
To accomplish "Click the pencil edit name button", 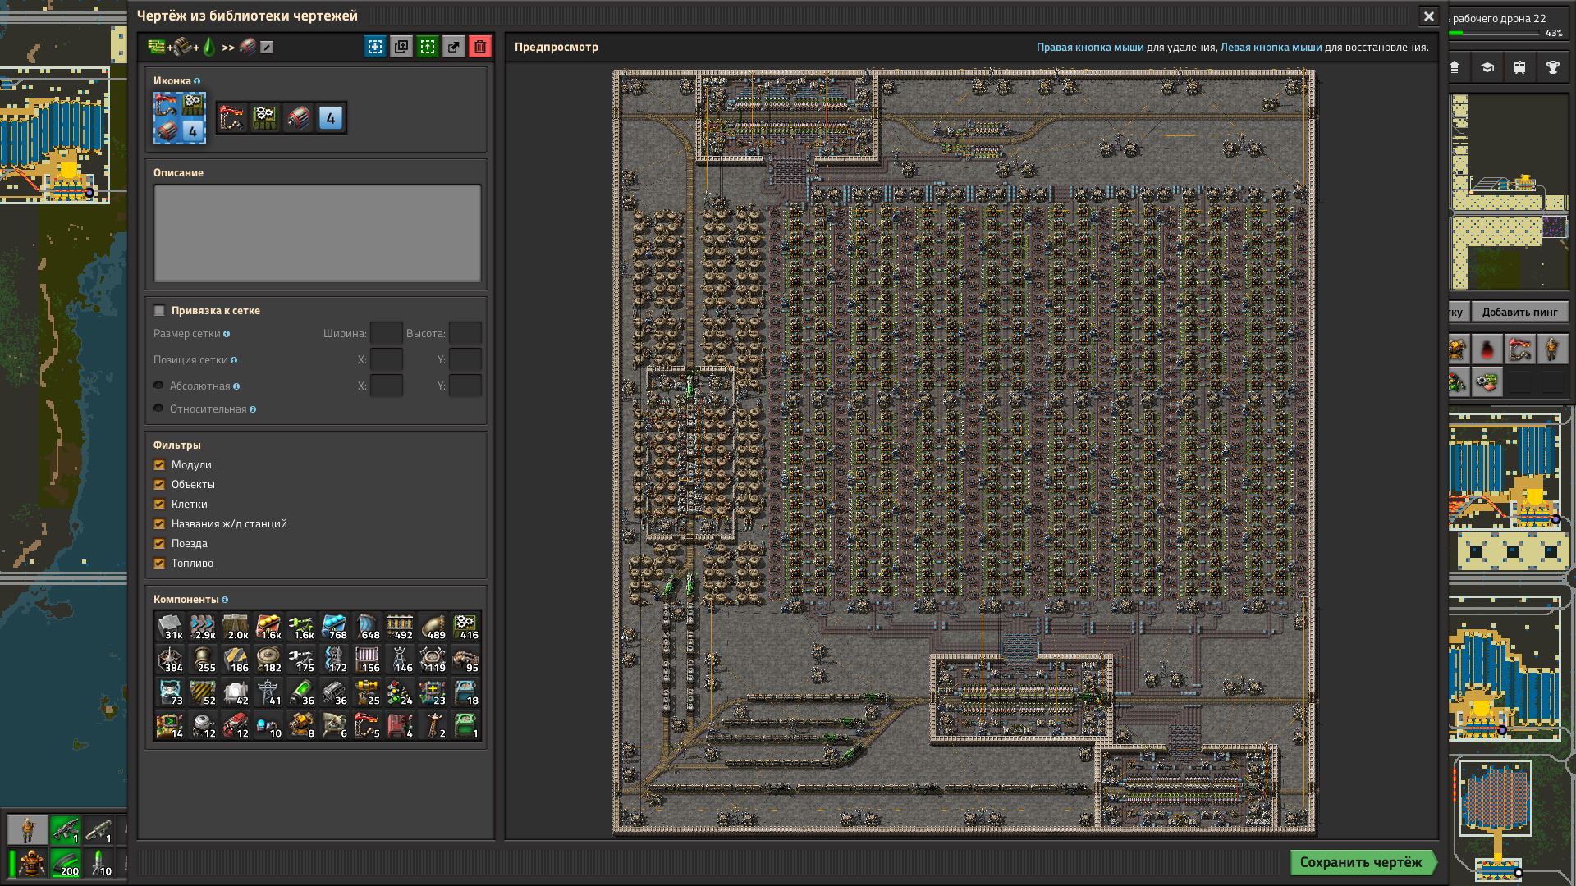I will pos(267,47).
